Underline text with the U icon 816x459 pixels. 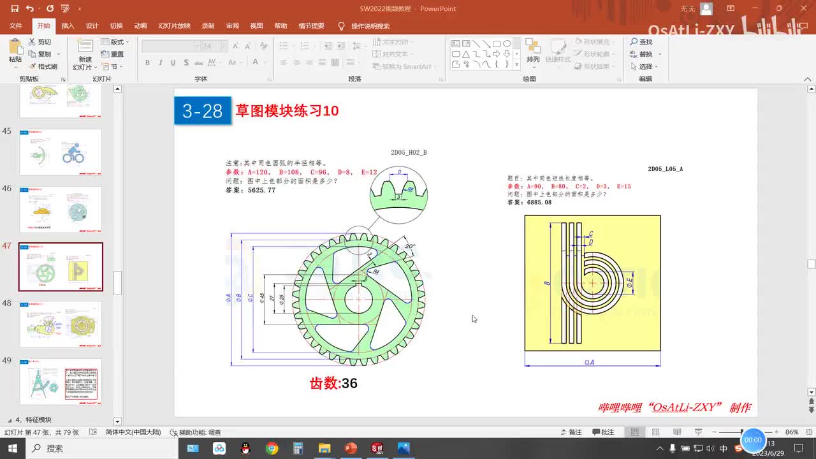coord(173,62)
